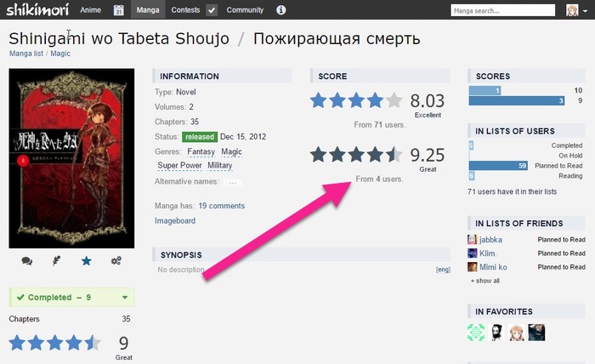Open the 19 comments link
Image resolution: width=595 pixels, height=364 pixels.
(x=222, y=206)
